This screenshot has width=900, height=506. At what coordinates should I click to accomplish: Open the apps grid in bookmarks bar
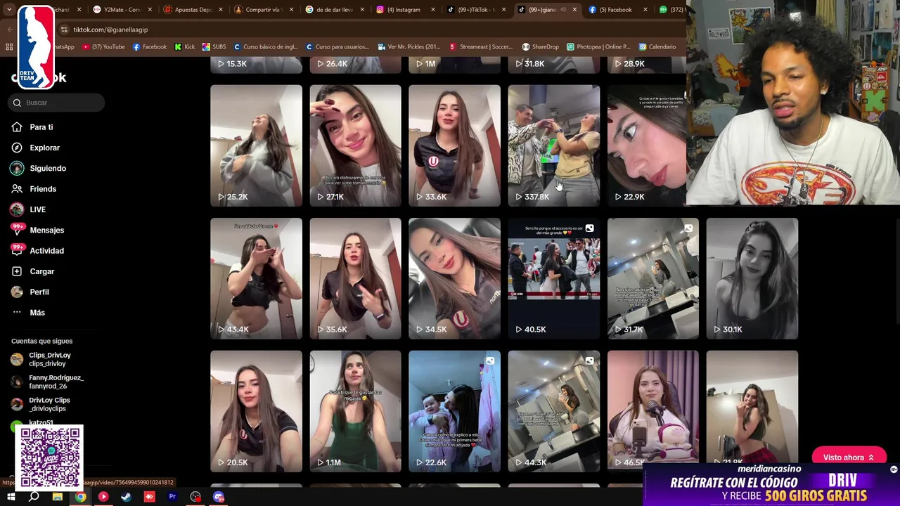[9, 47]
